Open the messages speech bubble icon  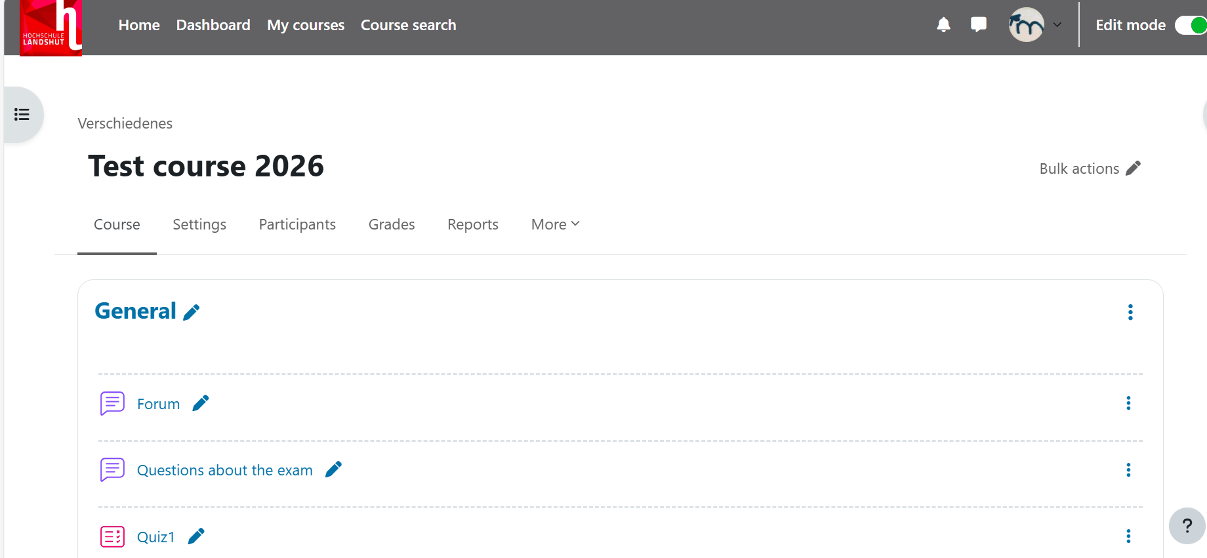point(978,25)
